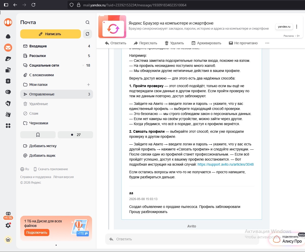Open Yandex Disk cloud icon in left sidebar
305x252 pixels.
coord(8,36)
